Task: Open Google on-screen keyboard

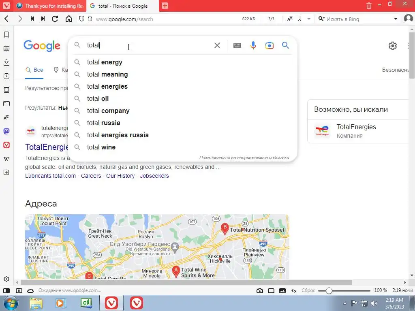Action: [x=237, y=45]
